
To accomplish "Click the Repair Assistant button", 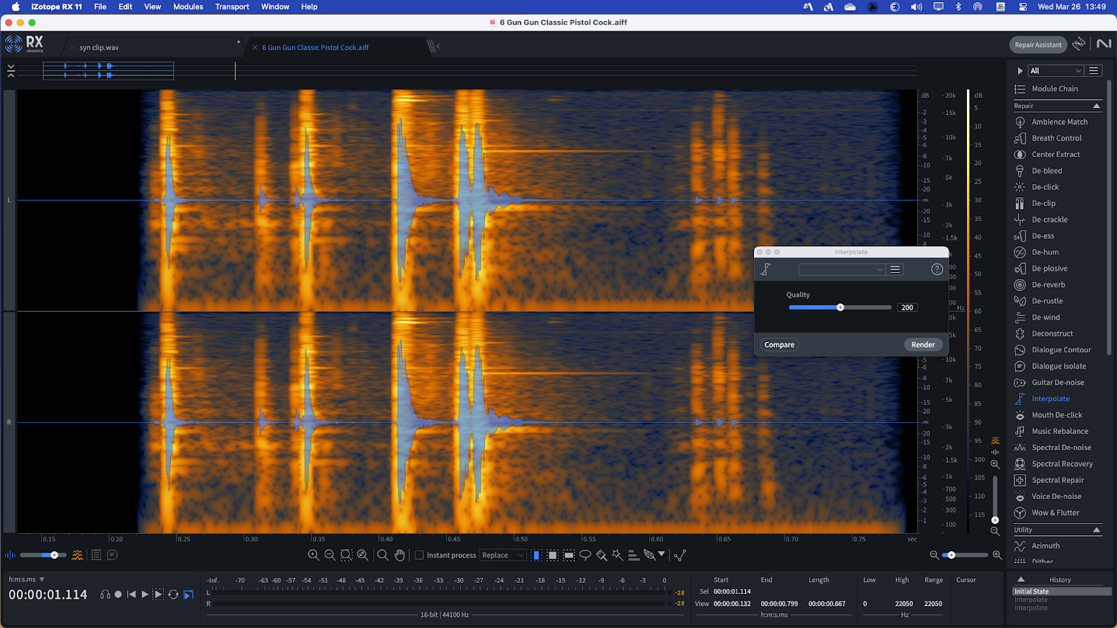I will click(1037, 45).
